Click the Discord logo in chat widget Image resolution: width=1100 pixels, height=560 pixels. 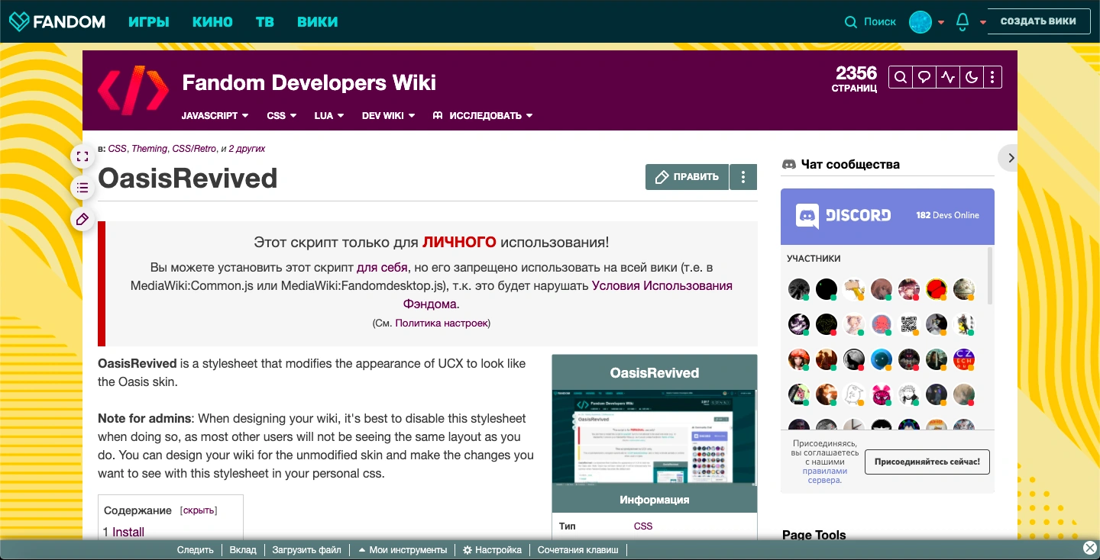(x=843, y=216)
